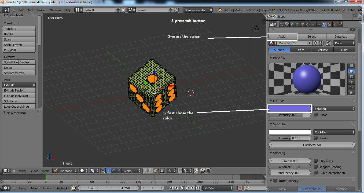Click the Smooth Vertex button
The width and height of the screenshot is (364, 193).
click(19, 73)
